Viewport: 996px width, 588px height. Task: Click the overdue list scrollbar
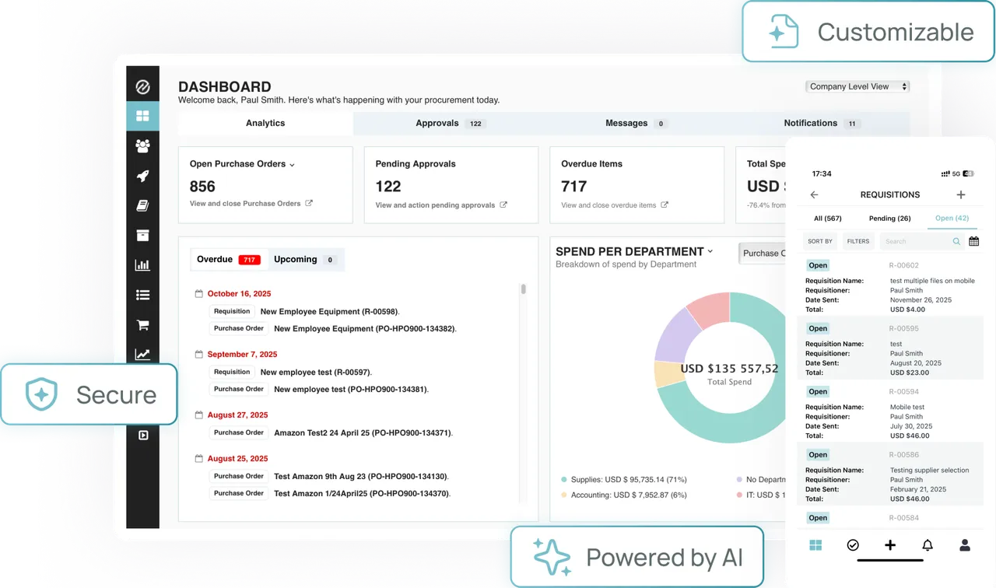(x=524, y=289)
